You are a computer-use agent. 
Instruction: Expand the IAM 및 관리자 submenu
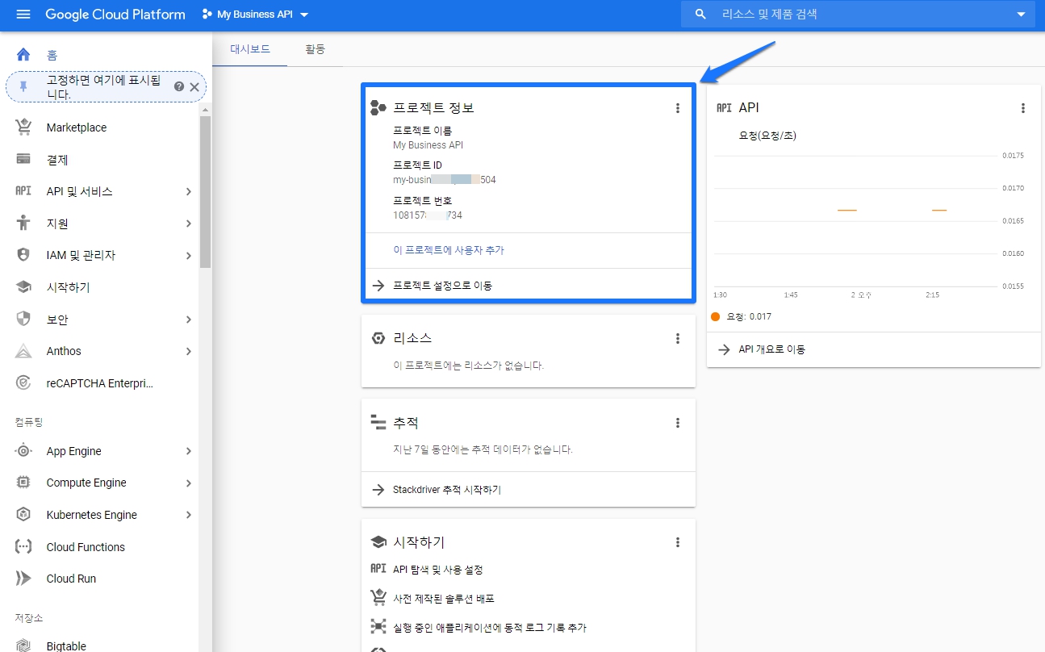pyautogui.click(x=188, y=256)
